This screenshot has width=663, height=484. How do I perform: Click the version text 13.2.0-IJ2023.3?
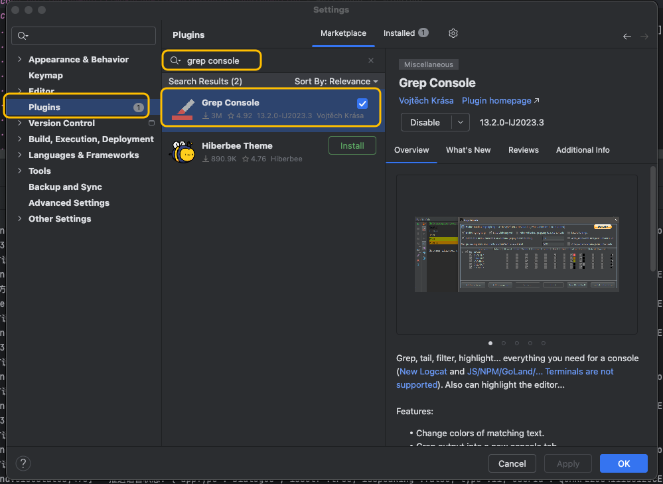[x=512, y=122]
